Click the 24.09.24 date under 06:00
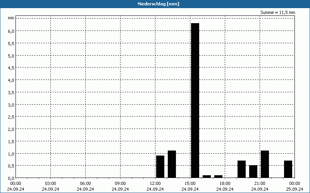This screenshot has height=193, width=310. click(x=85, y=189)
